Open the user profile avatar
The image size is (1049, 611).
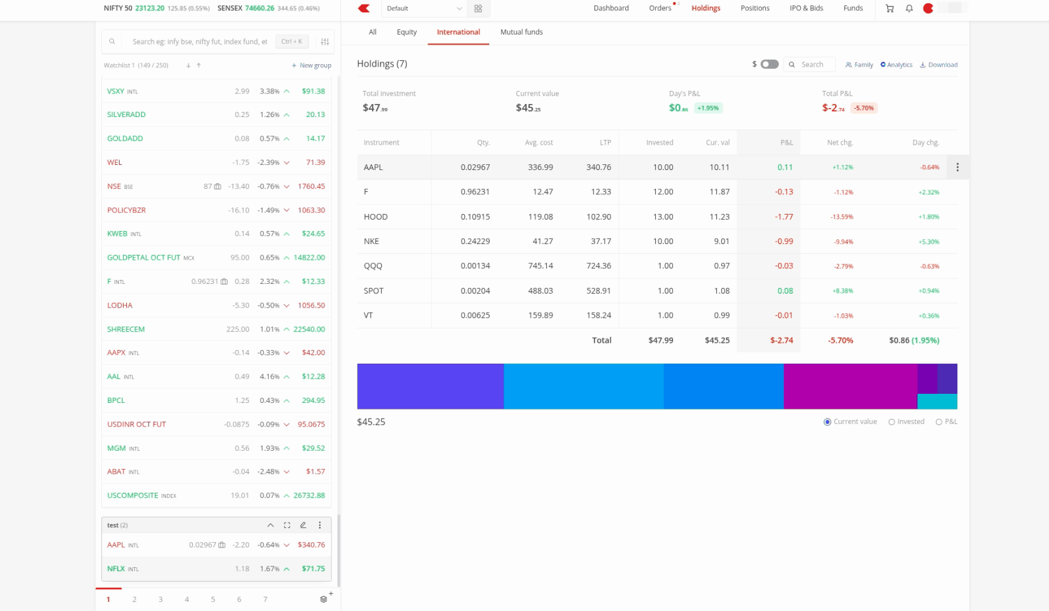pyautogui.click(x=928, y=9)
